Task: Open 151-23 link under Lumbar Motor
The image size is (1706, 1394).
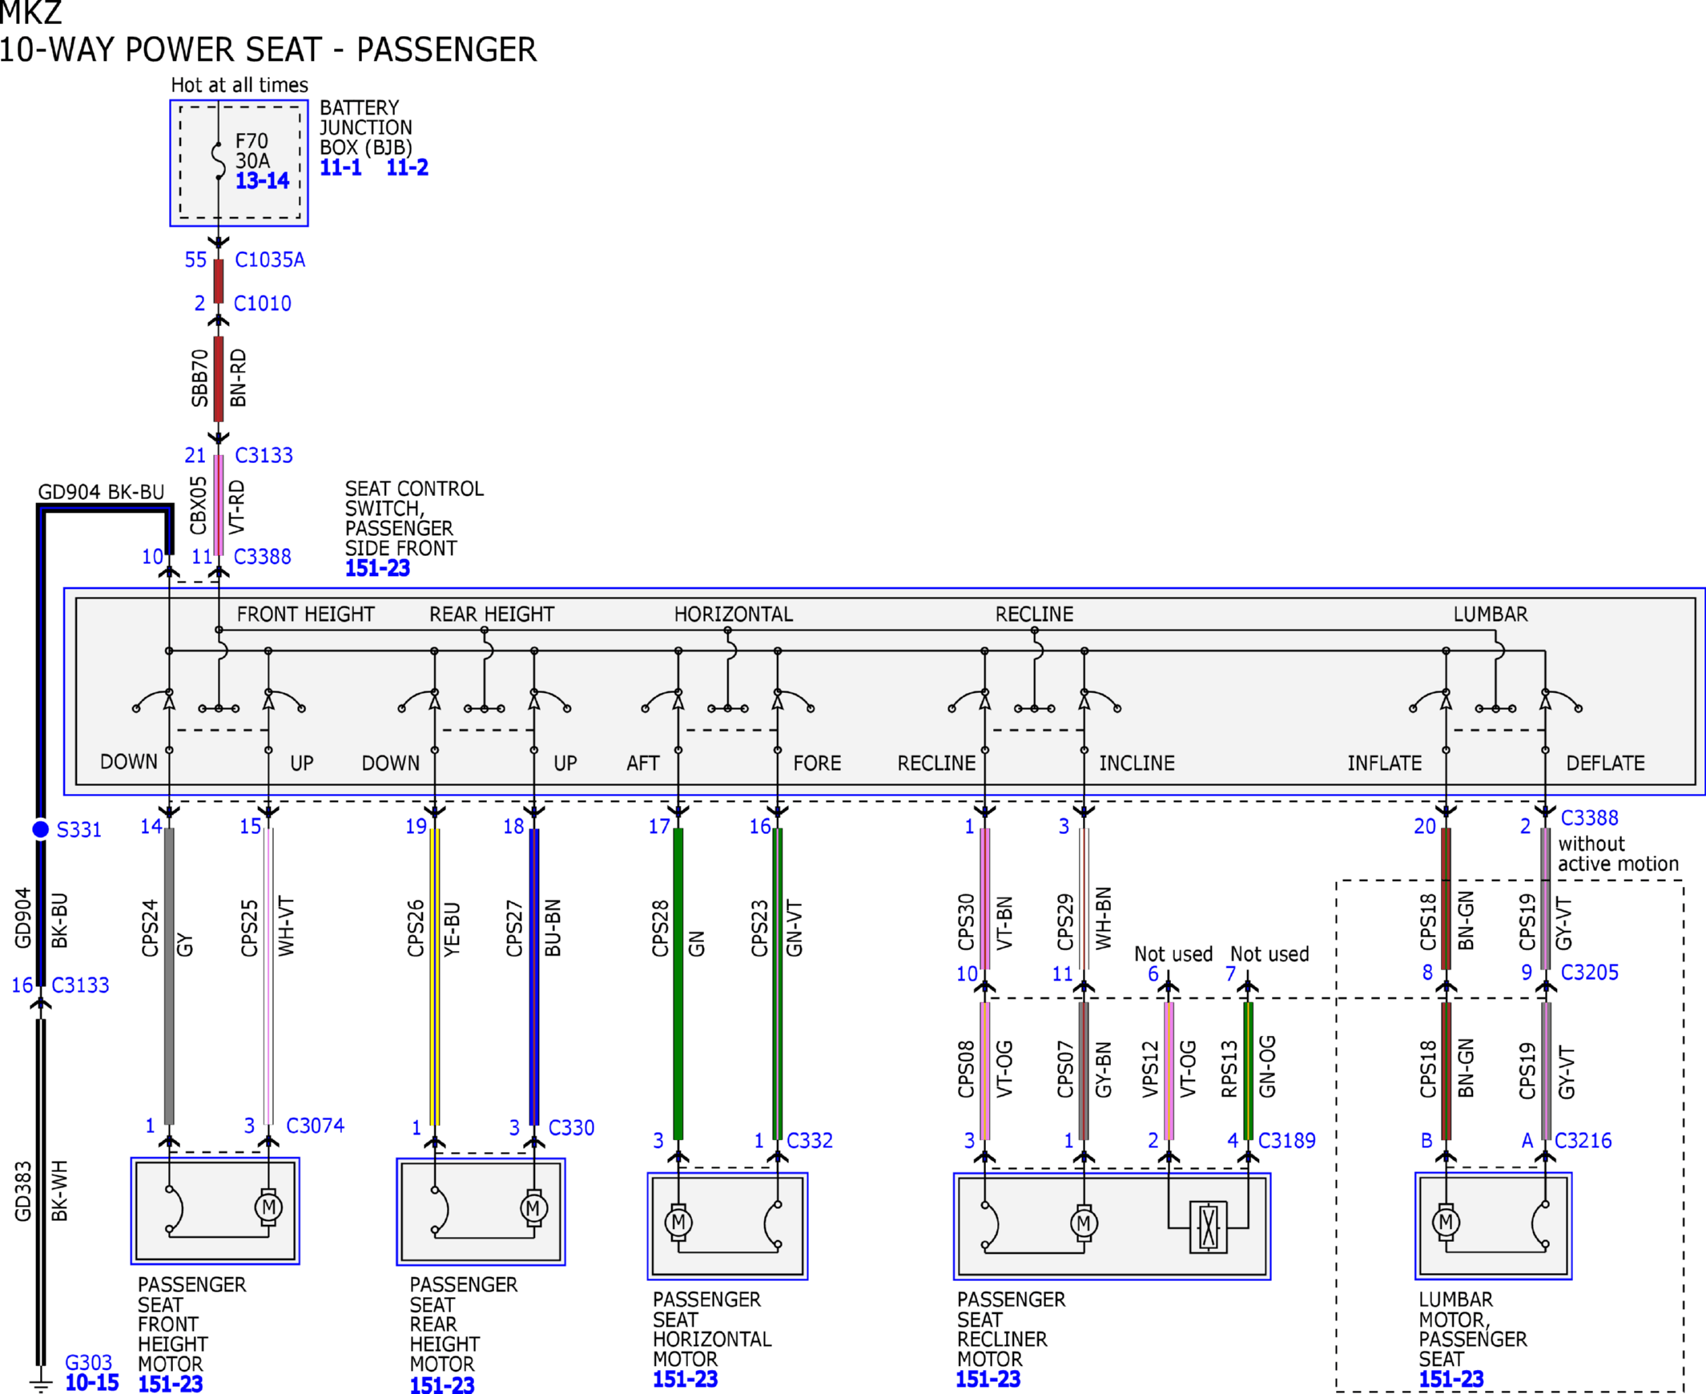Action: tap(1451, 1380)
